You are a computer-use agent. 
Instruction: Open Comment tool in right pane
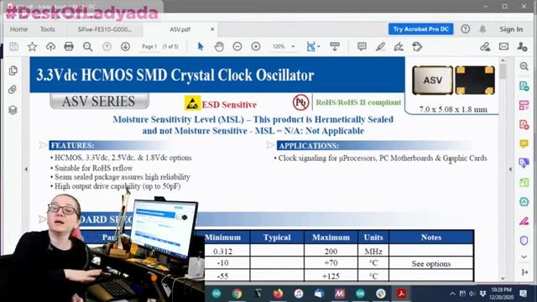524,143
